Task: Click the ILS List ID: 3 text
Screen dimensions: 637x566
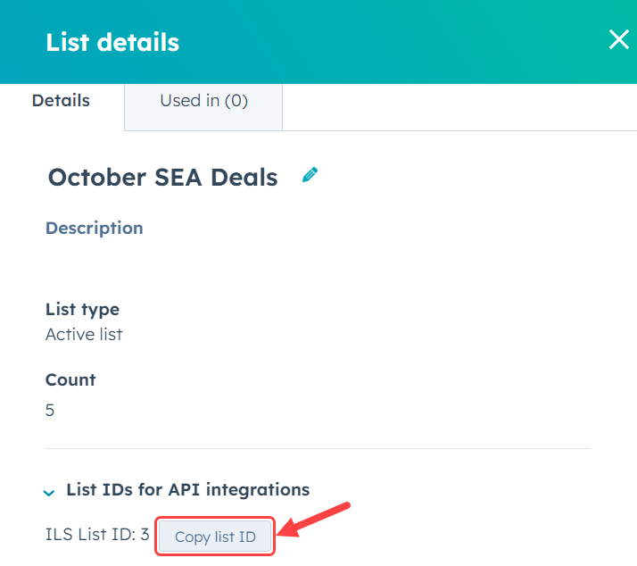Action: click(97, 537)
